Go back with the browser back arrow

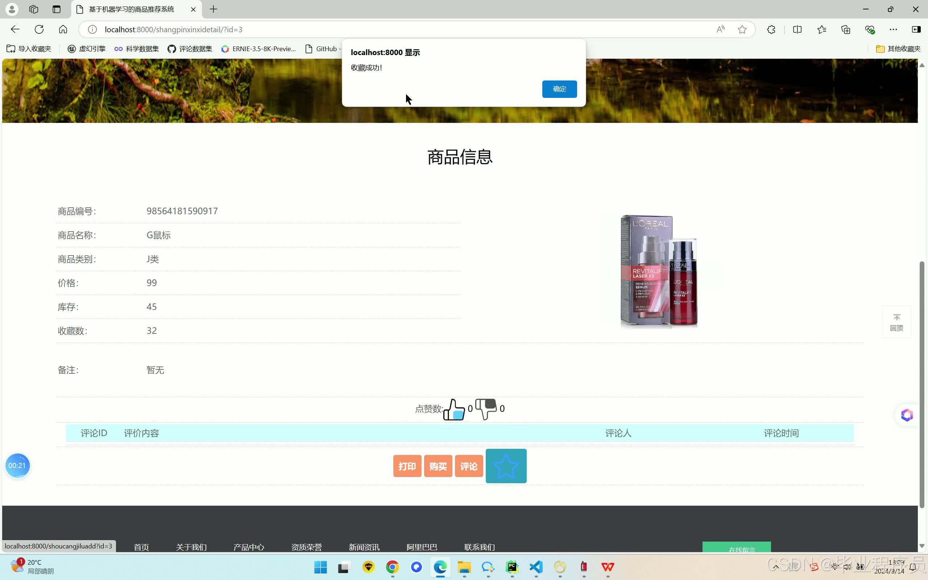coord(15,29)
